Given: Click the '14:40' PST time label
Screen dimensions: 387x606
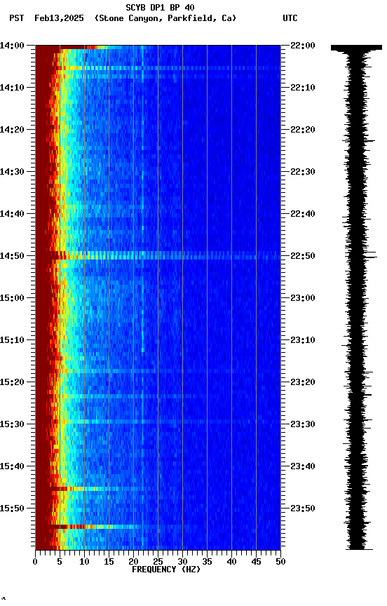Looking at the screenshot, I should (x=12, y=214).
